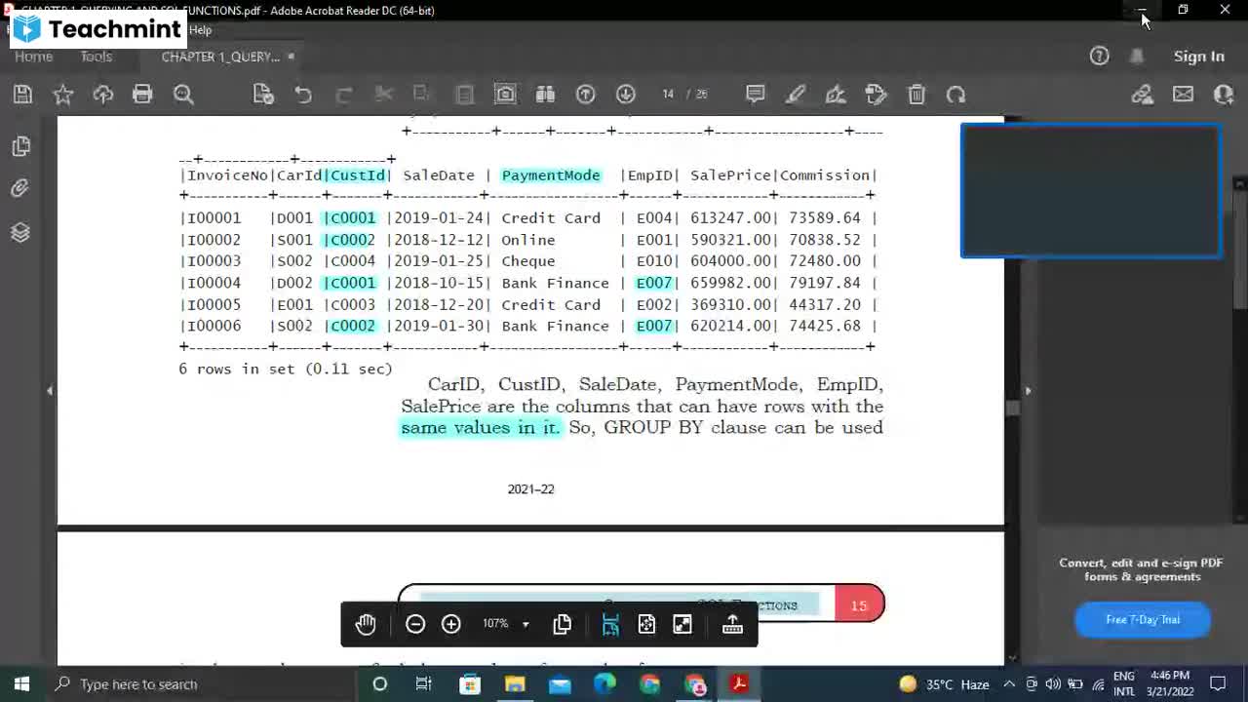The height and width of the screenshot is (702, 1248).
Task: Toggle the hand pan tool
Action: coord(366,624)
